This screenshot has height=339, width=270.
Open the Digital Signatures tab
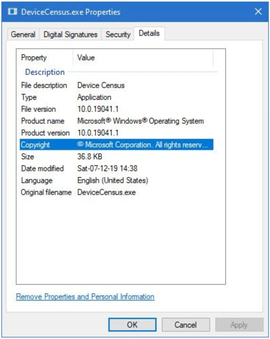click(x=70, y=34)
